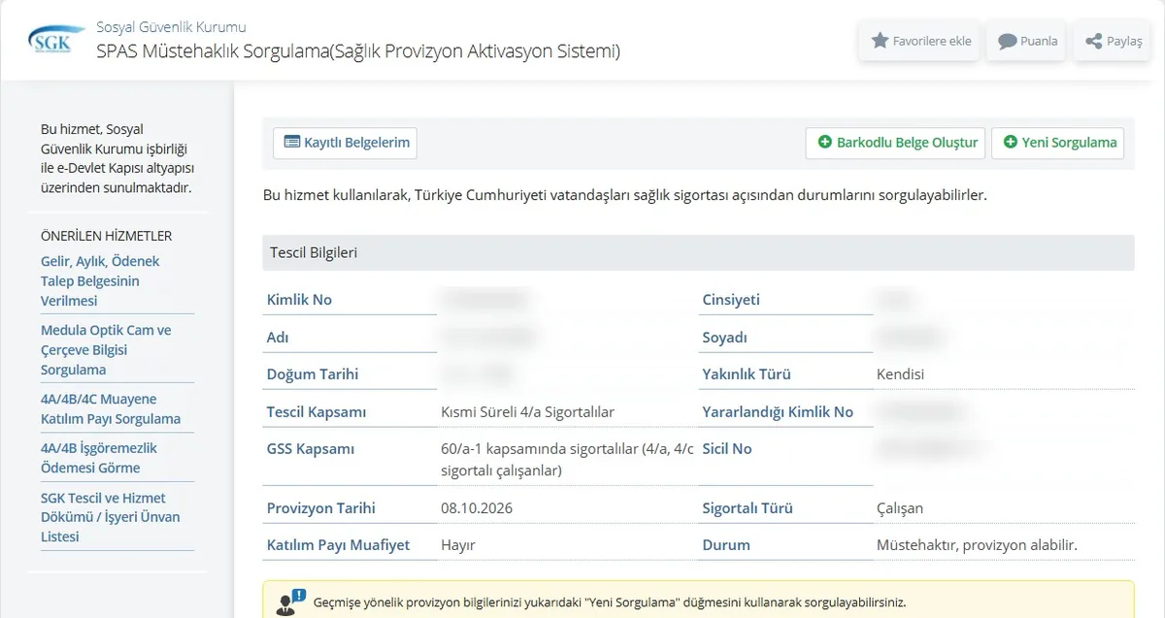The width and height of the screenshot is (1165, 618).
Task: Click the speech bubble icon in Puanla
Action: pyautogui.click(x=1008, y=41)
